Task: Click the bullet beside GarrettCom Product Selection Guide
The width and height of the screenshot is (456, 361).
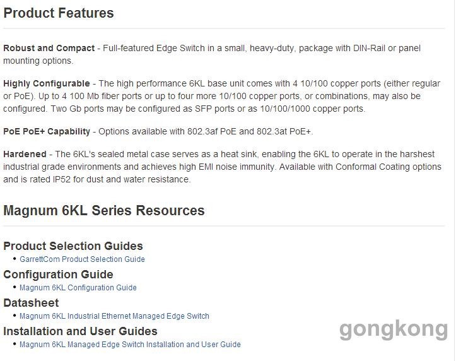Action: tap(15, 258)
